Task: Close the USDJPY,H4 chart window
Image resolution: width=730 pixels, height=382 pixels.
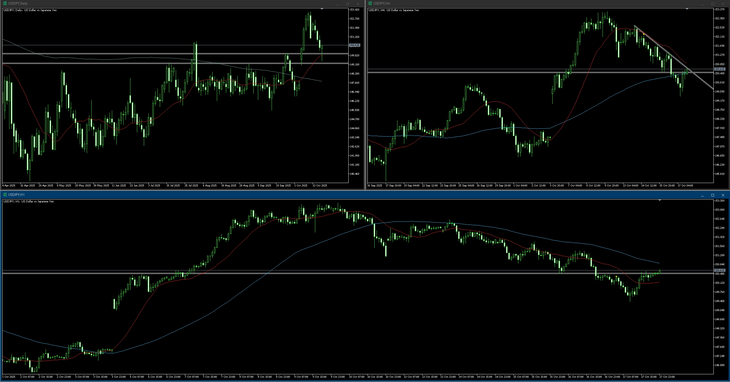Action: tap(723, 4)
